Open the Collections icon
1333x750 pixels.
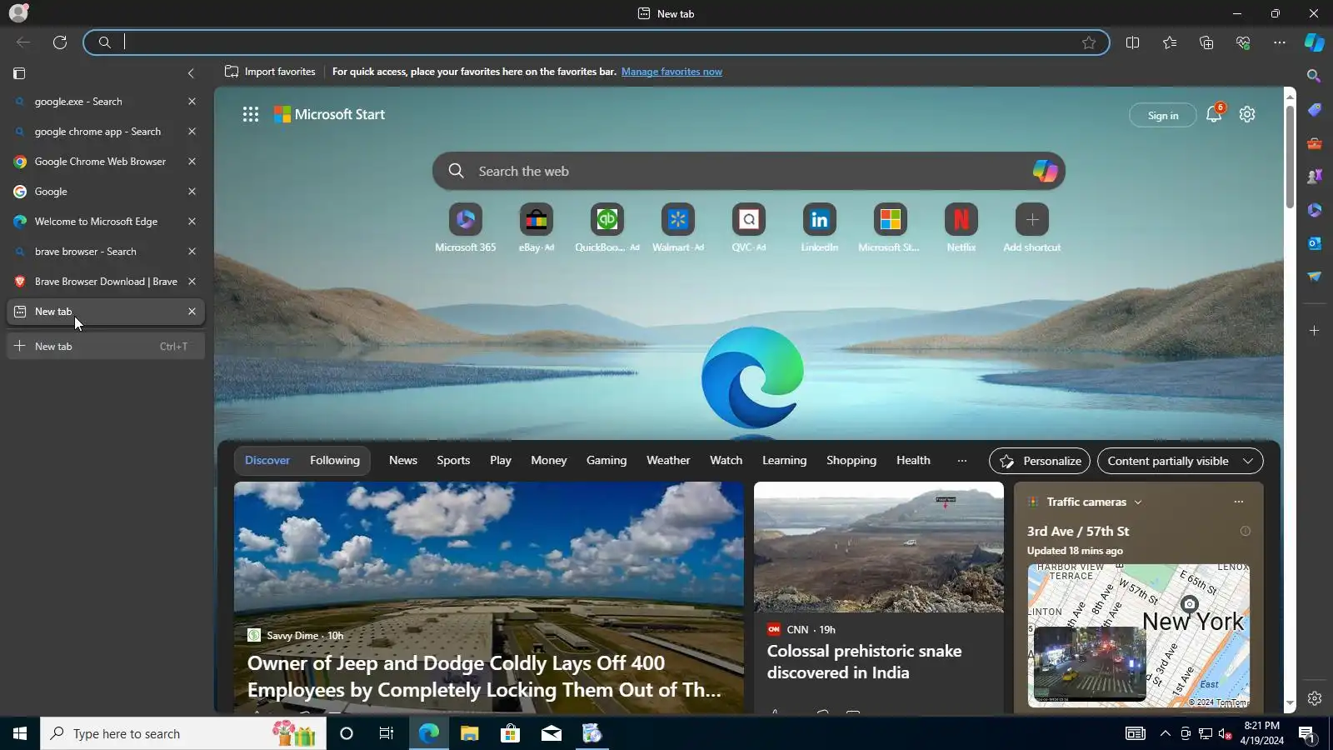(1206, 42)
